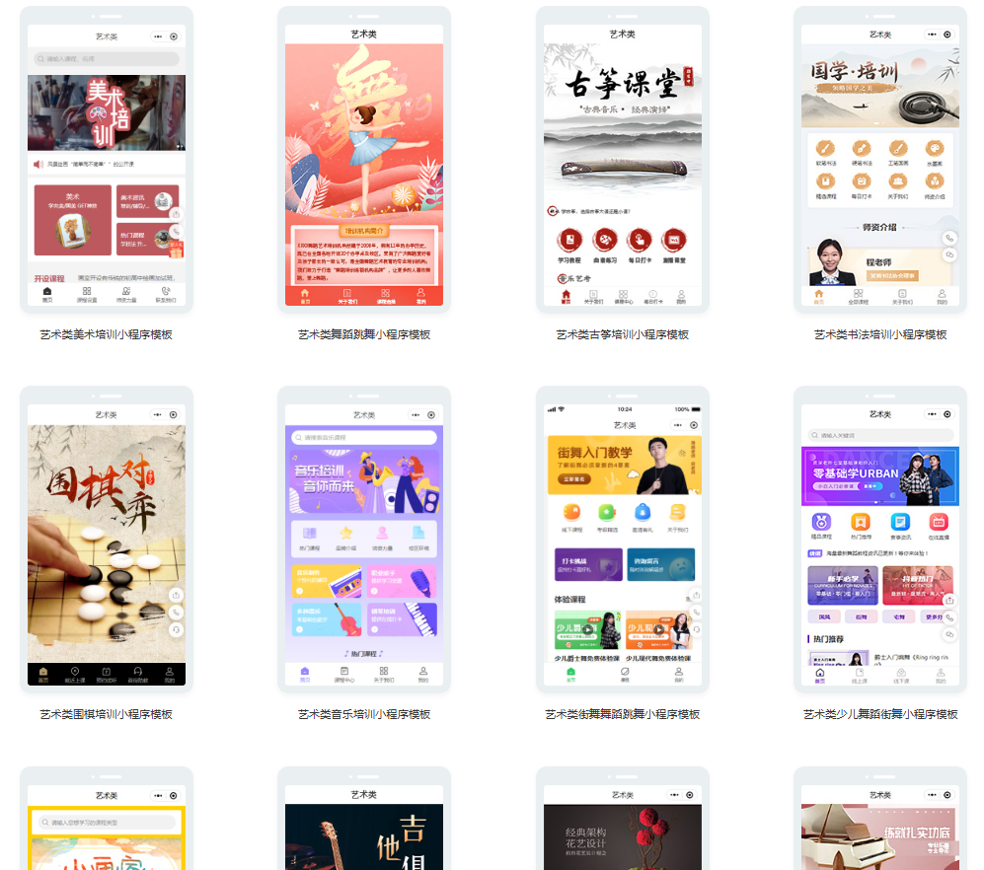The height and width of the screenshot is (870, 984).
Task: Click the purple medal icon in the 少儿舞蹈 template
Action: point(821,522)
